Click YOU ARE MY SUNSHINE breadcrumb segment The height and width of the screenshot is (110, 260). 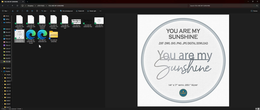(56, 6)
